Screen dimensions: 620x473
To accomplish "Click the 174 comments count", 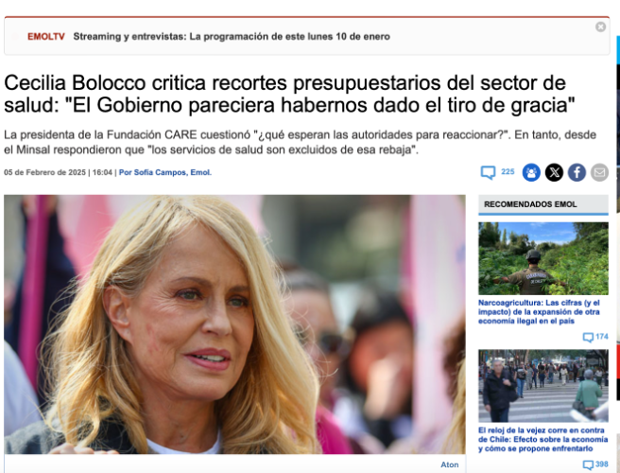I will pos(601,337).
